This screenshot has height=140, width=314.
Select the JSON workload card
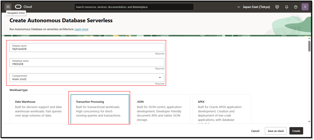(161, 109)
